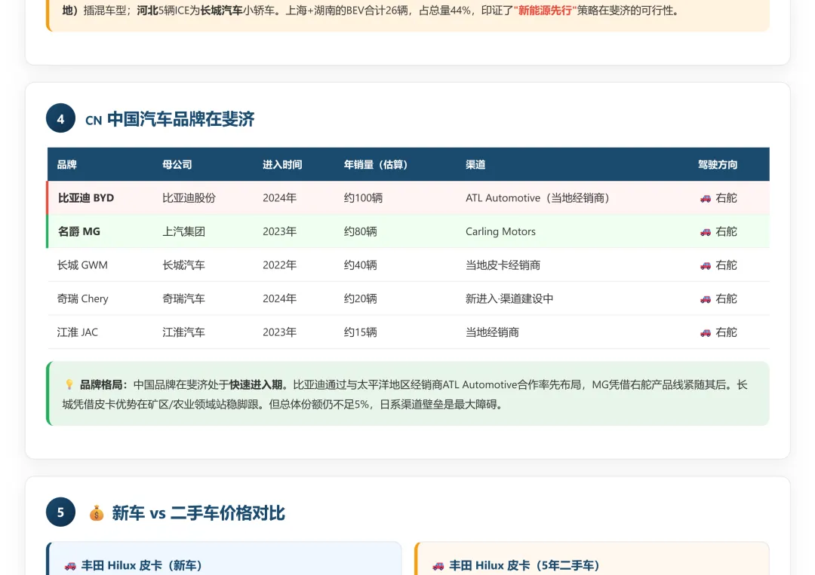Click the lightbulb icon beside 品牌格局
The width and height of the screenshot is (815, 575).
tap(69, 384)
